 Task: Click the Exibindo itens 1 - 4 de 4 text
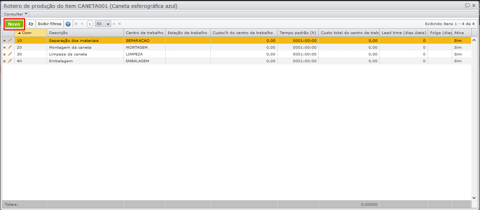pyautogui.click(x=450, y=24)
